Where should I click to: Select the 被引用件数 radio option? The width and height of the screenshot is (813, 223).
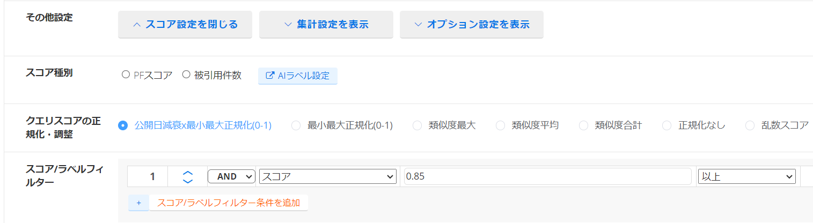187,76
